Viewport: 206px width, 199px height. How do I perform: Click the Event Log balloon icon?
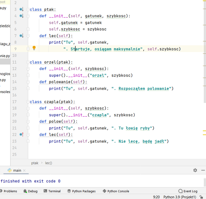[x=180, y=191]
